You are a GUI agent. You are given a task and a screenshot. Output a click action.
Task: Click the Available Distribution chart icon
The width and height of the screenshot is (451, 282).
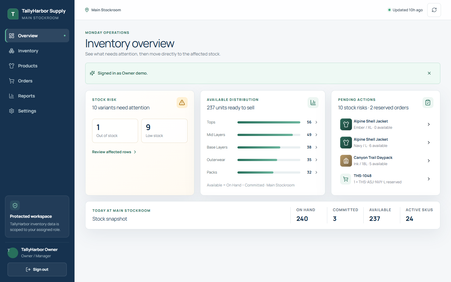(313, 102)
